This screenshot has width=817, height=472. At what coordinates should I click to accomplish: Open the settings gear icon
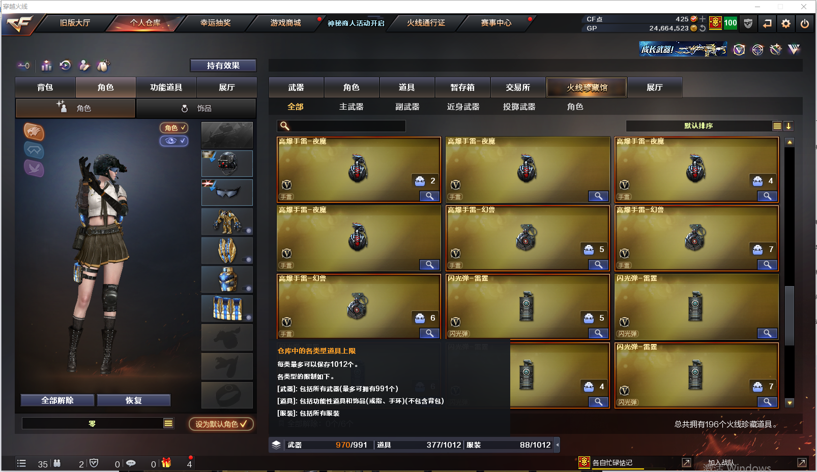[x=786, y=23]
